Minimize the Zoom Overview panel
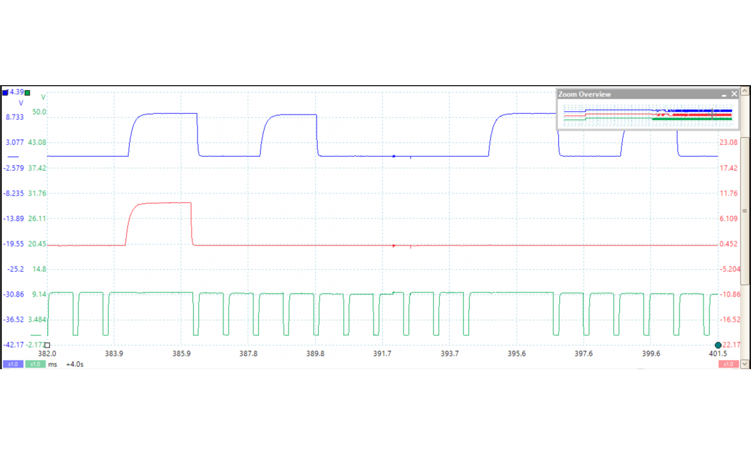Screen dimensions: 751x455 click(x=725, y=94)
